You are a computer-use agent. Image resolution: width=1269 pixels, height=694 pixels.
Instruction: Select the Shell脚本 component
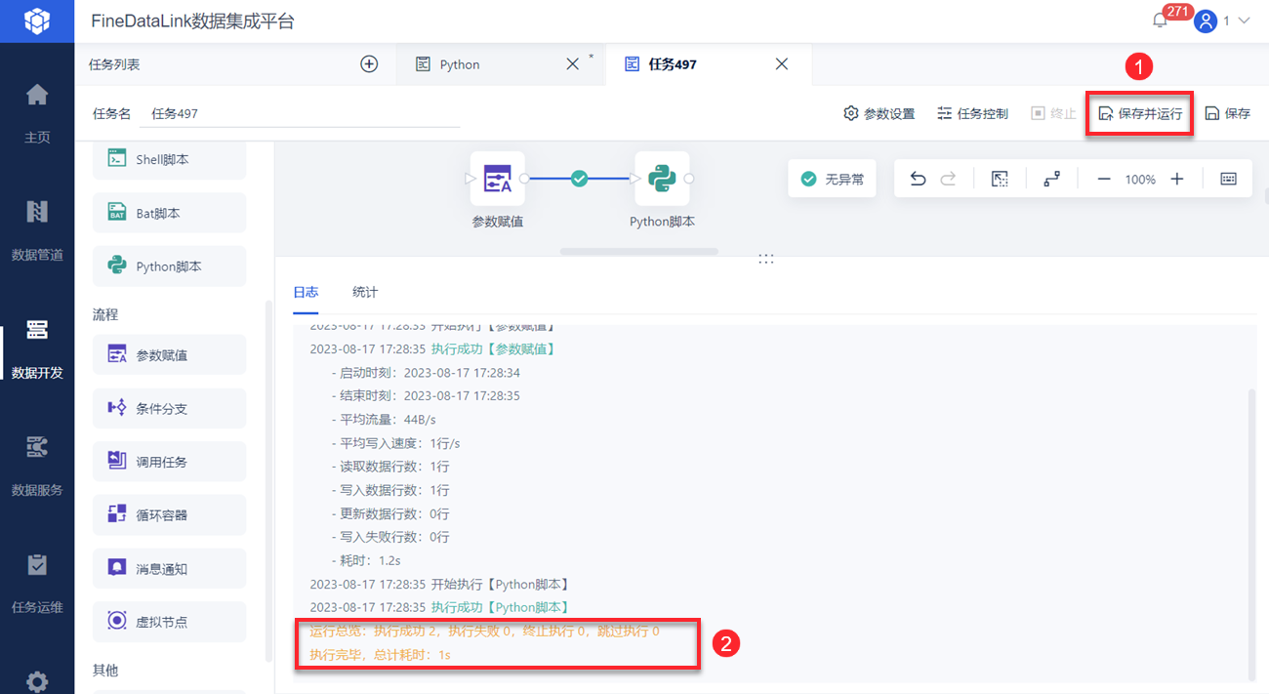168,159
